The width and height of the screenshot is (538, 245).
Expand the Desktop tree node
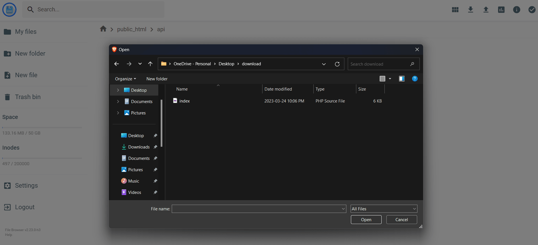(118, 90)
